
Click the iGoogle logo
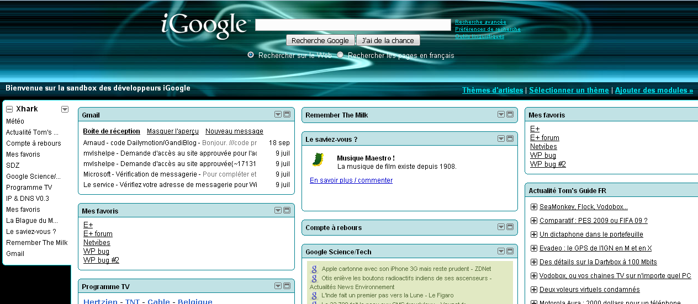(205, 25)
